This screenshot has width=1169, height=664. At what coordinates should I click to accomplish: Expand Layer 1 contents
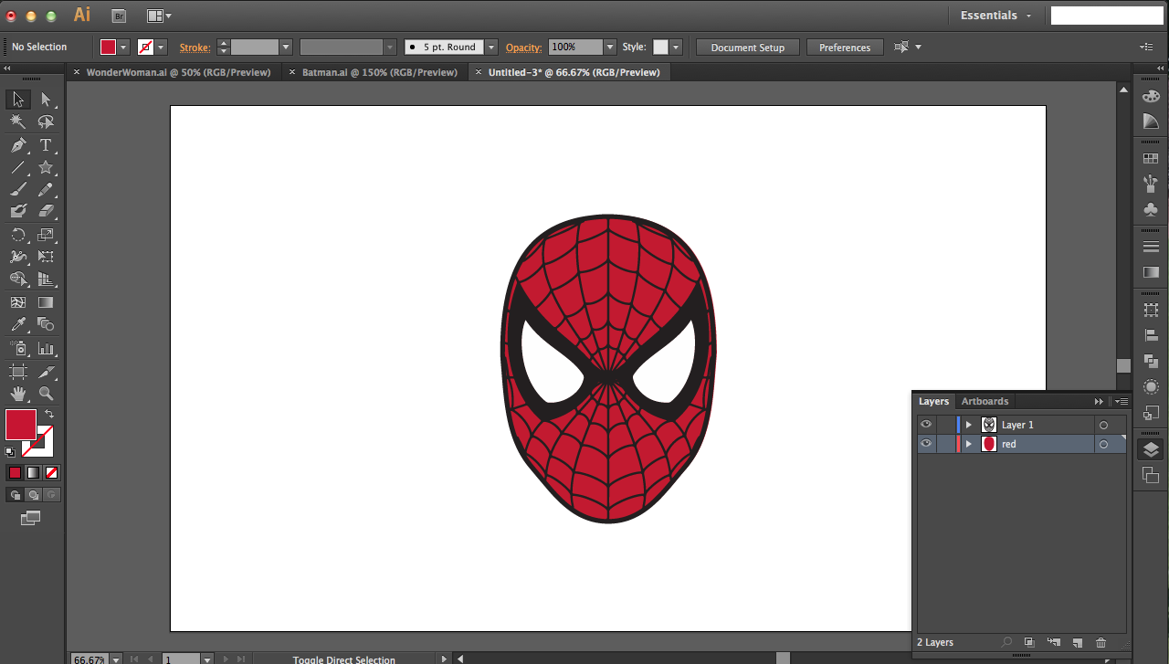[x=969, y=425]
